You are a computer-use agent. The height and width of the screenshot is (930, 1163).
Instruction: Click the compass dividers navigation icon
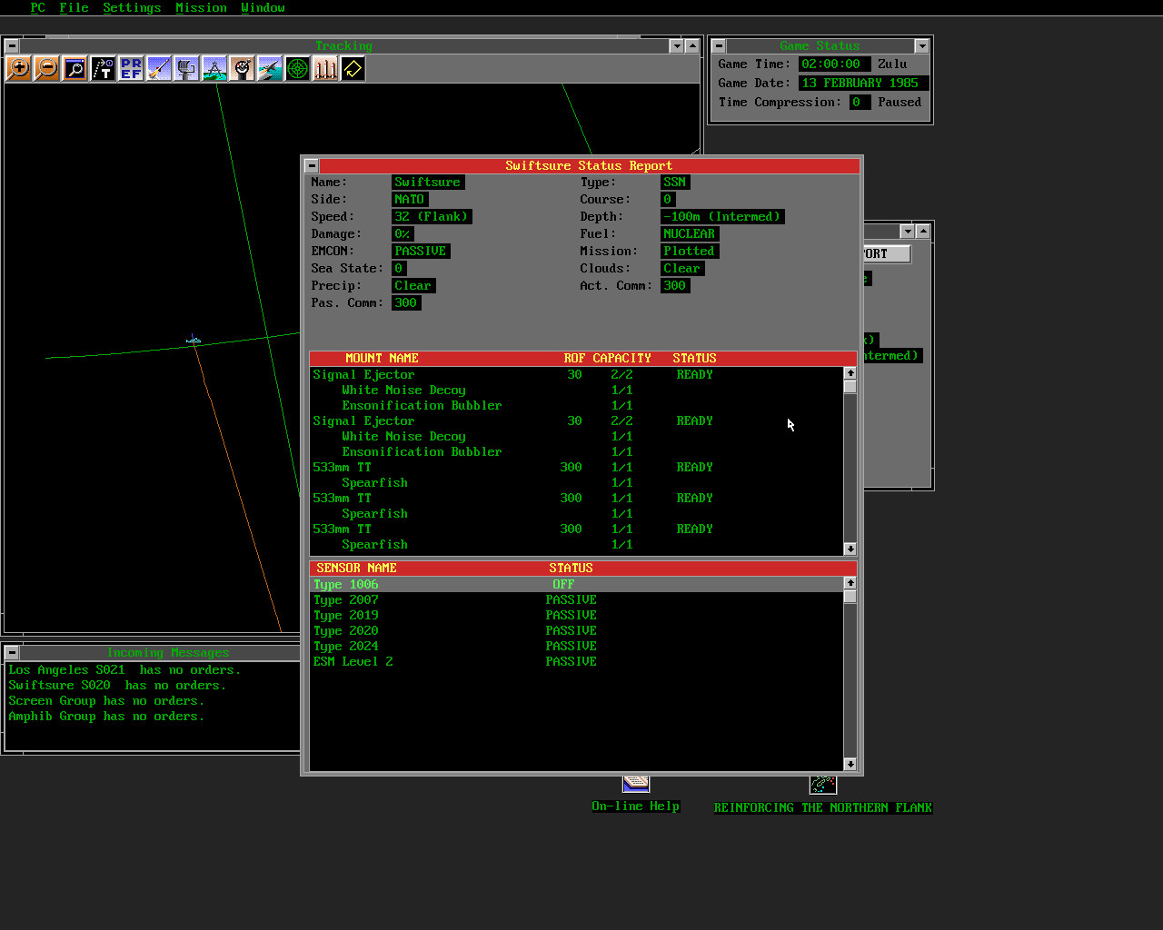(x=214, y=68)
